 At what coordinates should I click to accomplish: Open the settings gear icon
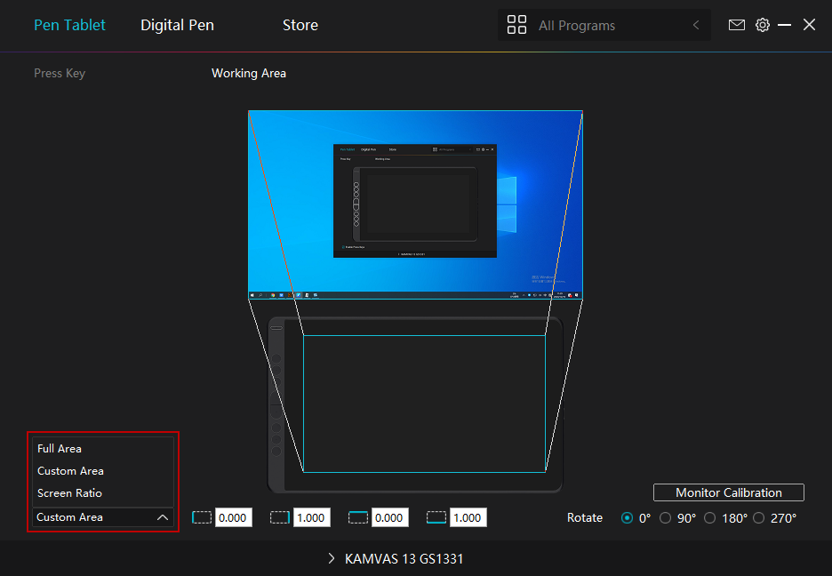[x=763, y=25]
